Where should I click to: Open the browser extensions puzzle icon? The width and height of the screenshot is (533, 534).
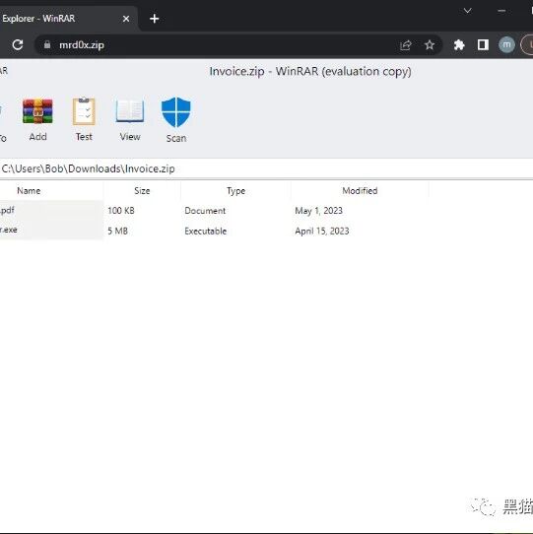459,45
